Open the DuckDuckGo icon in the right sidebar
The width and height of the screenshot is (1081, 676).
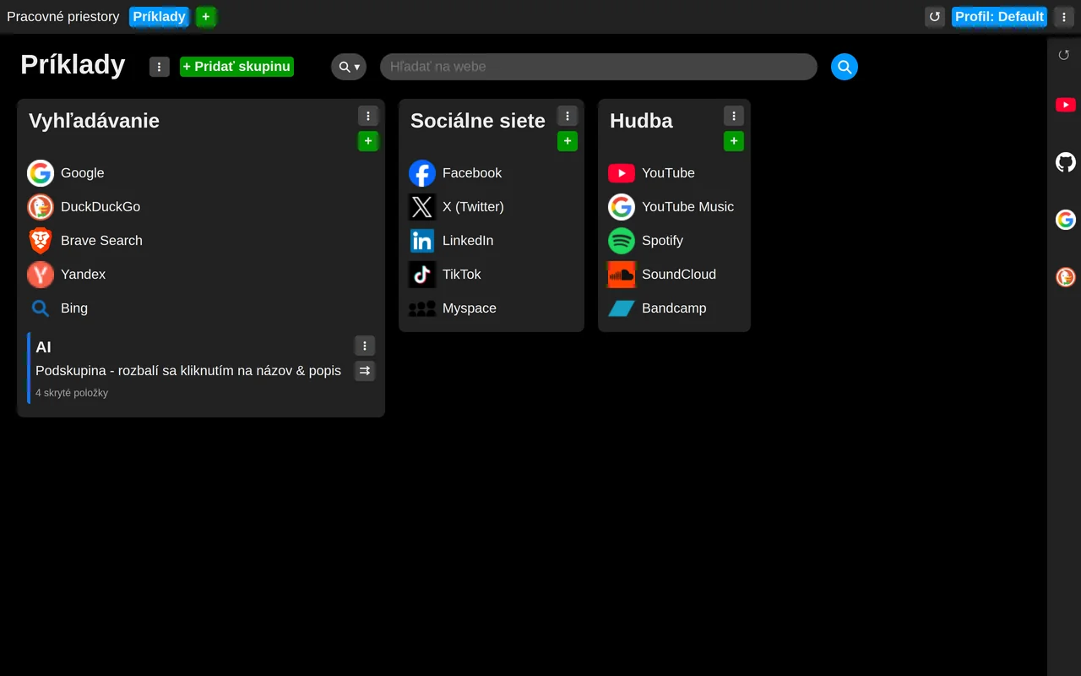point(1066,277)
